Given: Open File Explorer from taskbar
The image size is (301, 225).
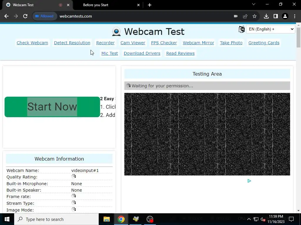Looking at the screenshot, I should (106, 219).
